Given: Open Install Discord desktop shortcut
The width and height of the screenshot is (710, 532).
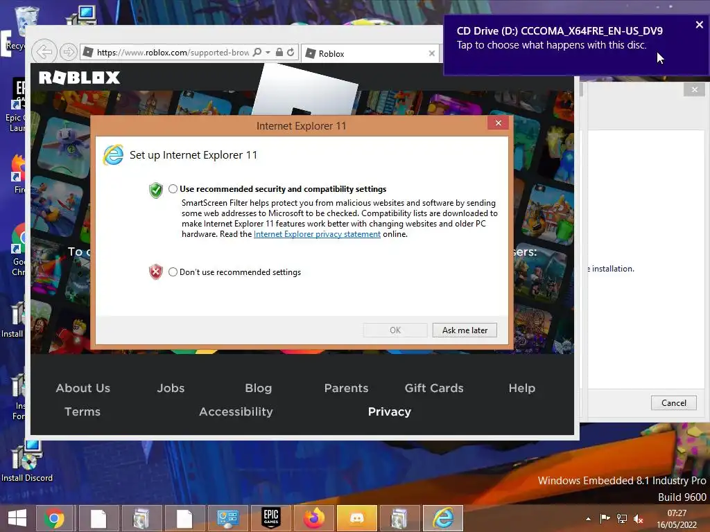Looking at the screenshot, I should [27, 461].
